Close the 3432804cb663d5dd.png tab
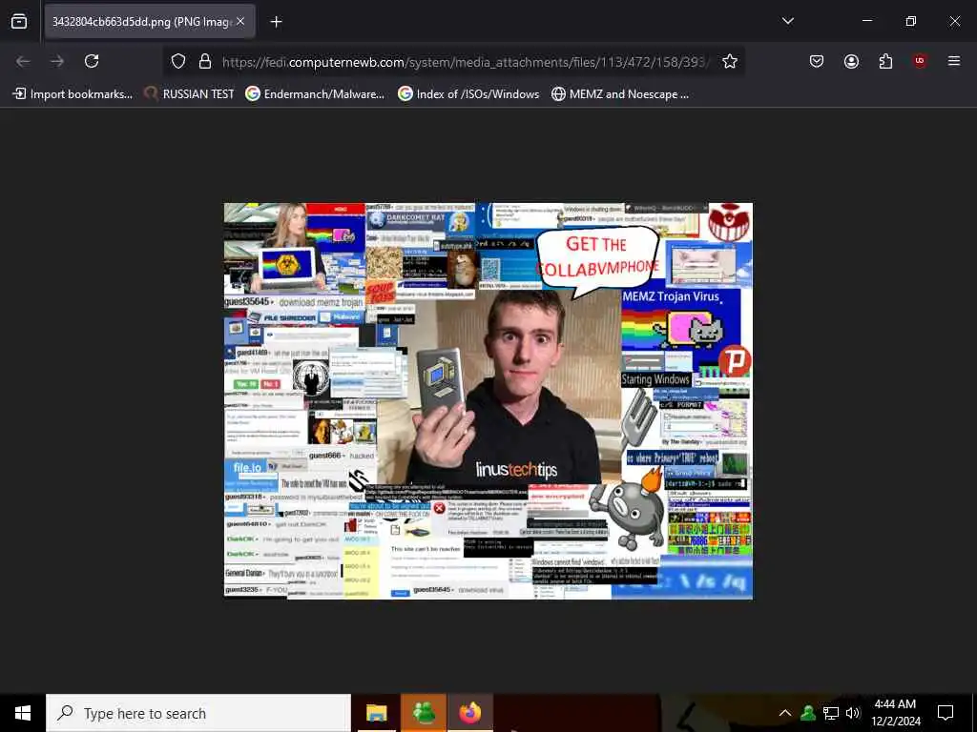The height and width of the screenshot is (732, 977). coord(240,21)
